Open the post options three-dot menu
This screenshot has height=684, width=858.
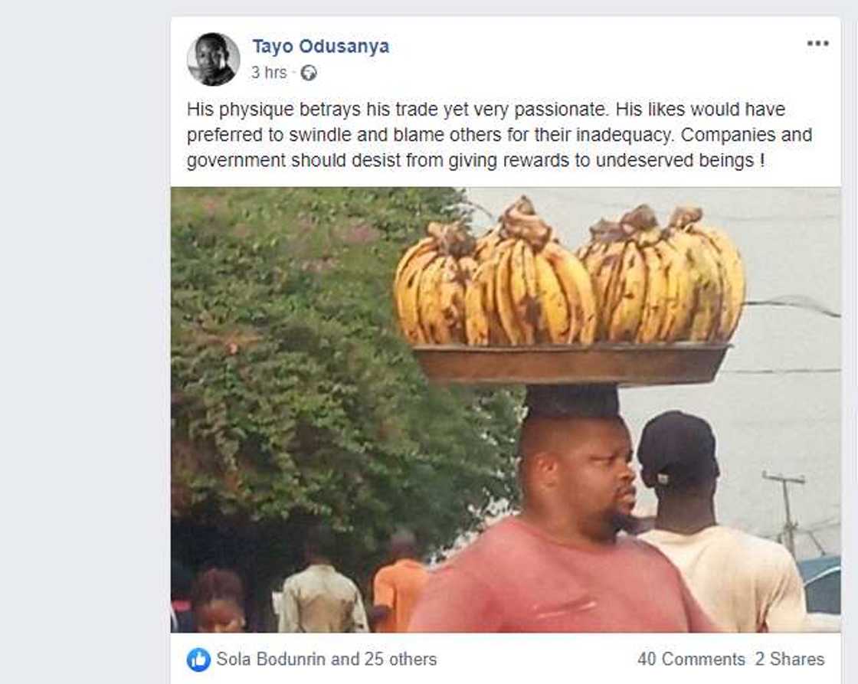pyautogui.click(x=817, y=44)
